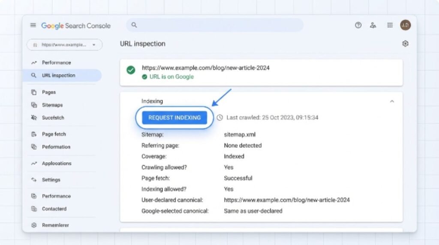Image resolution: width=439 pixels, height=245 pixels.
Task: Click the Settings icon in sidebar
Action: point(34,180)
